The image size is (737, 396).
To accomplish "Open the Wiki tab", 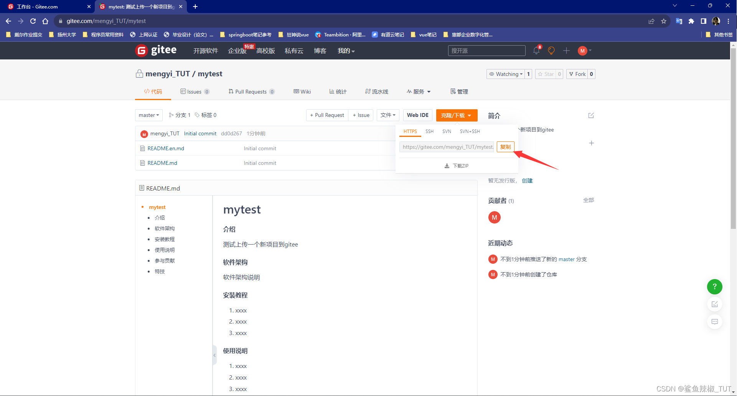I will click(x=302, y=92).
